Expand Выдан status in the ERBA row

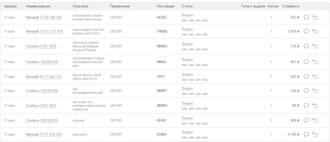click(x=187, y=132)
